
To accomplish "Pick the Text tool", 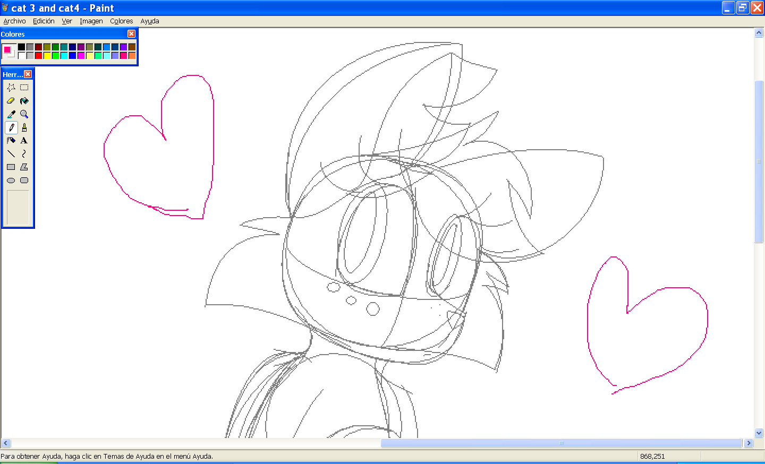I will 24,141.
